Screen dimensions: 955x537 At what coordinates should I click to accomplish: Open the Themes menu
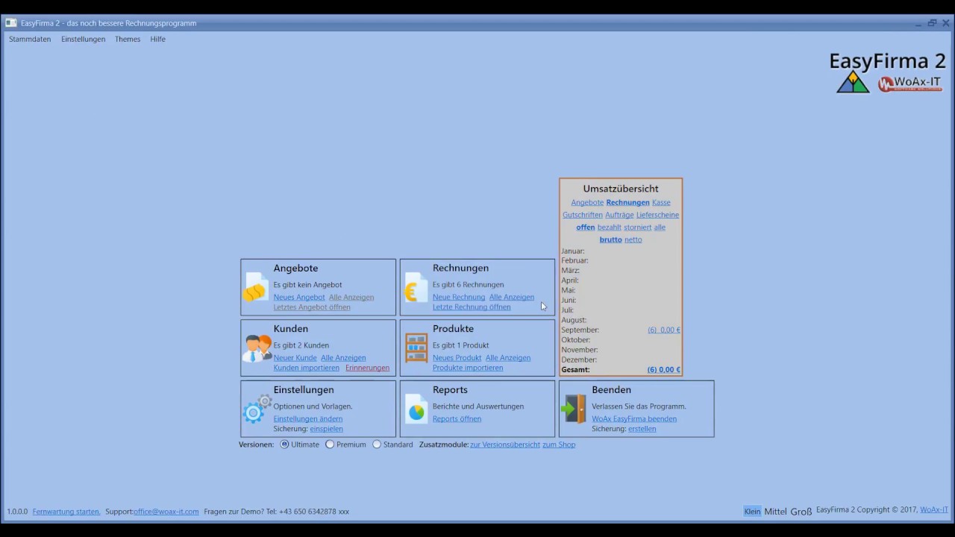click(128, 39)
